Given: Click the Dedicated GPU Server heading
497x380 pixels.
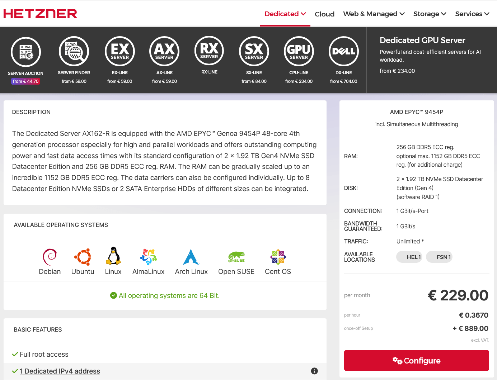Looking at the screenshot, I should click(422, 40).
